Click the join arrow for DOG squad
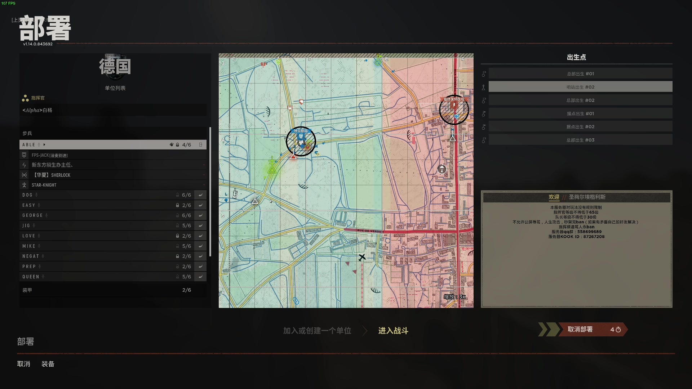This screenshot has height=389, width=692. tap(200, 195)
